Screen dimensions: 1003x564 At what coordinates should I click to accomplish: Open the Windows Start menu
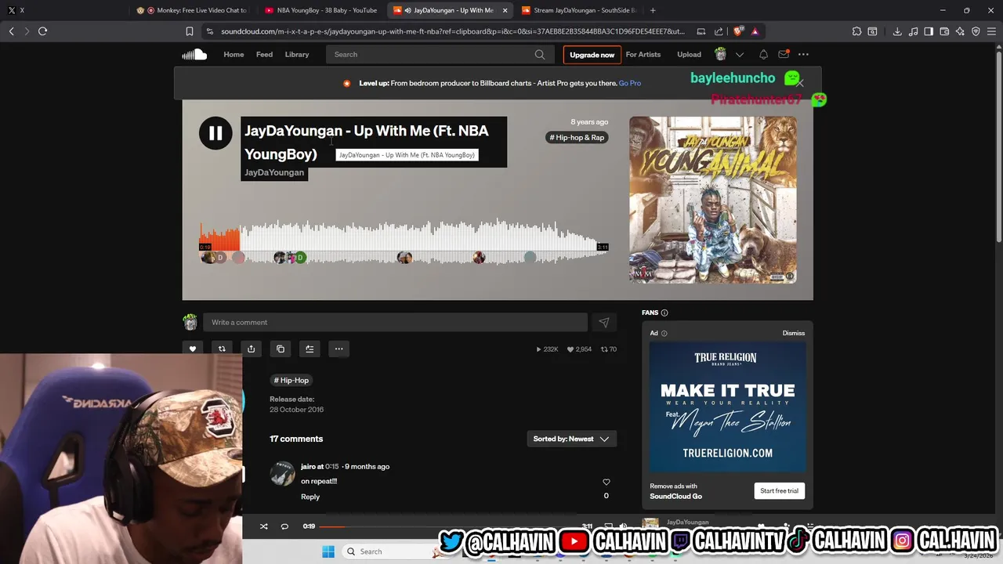pyautogui.click(x=328, y=551)
